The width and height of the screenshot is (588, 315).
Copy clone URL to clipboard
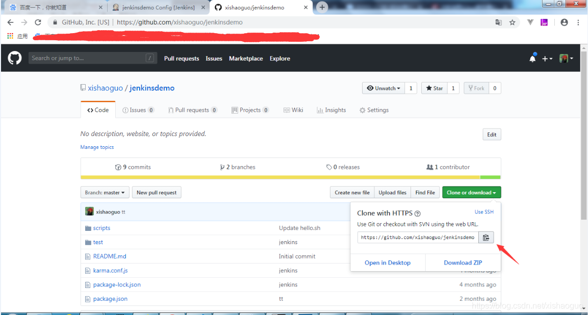(x=486, y=238)
